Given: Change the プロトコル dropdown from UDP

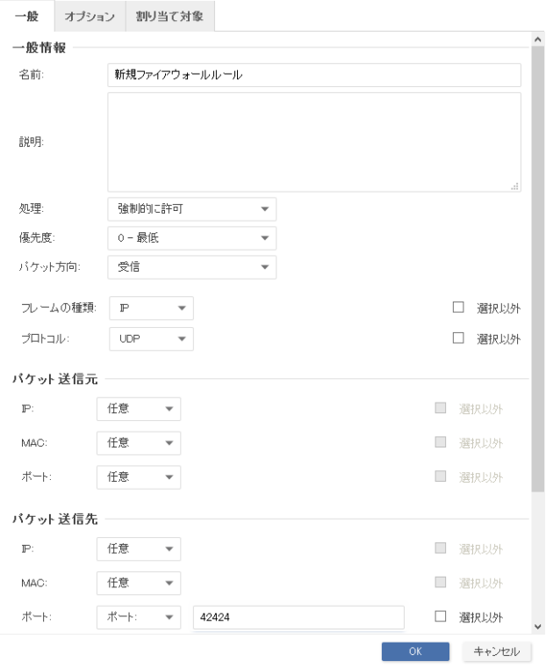Looking at the screenshot, I should tap(150, 338).
